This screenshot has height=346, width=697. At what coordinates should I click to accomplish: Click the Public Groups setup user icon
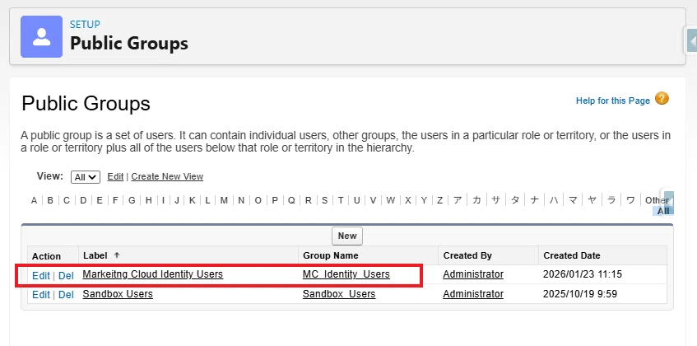pos(41,36)
